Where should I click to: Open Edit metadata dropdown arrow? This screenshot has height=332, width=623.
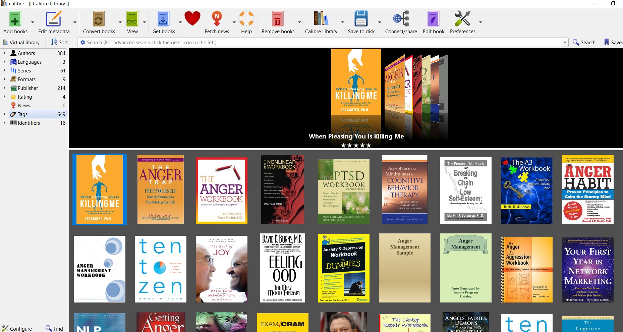[x=75, y=22]
